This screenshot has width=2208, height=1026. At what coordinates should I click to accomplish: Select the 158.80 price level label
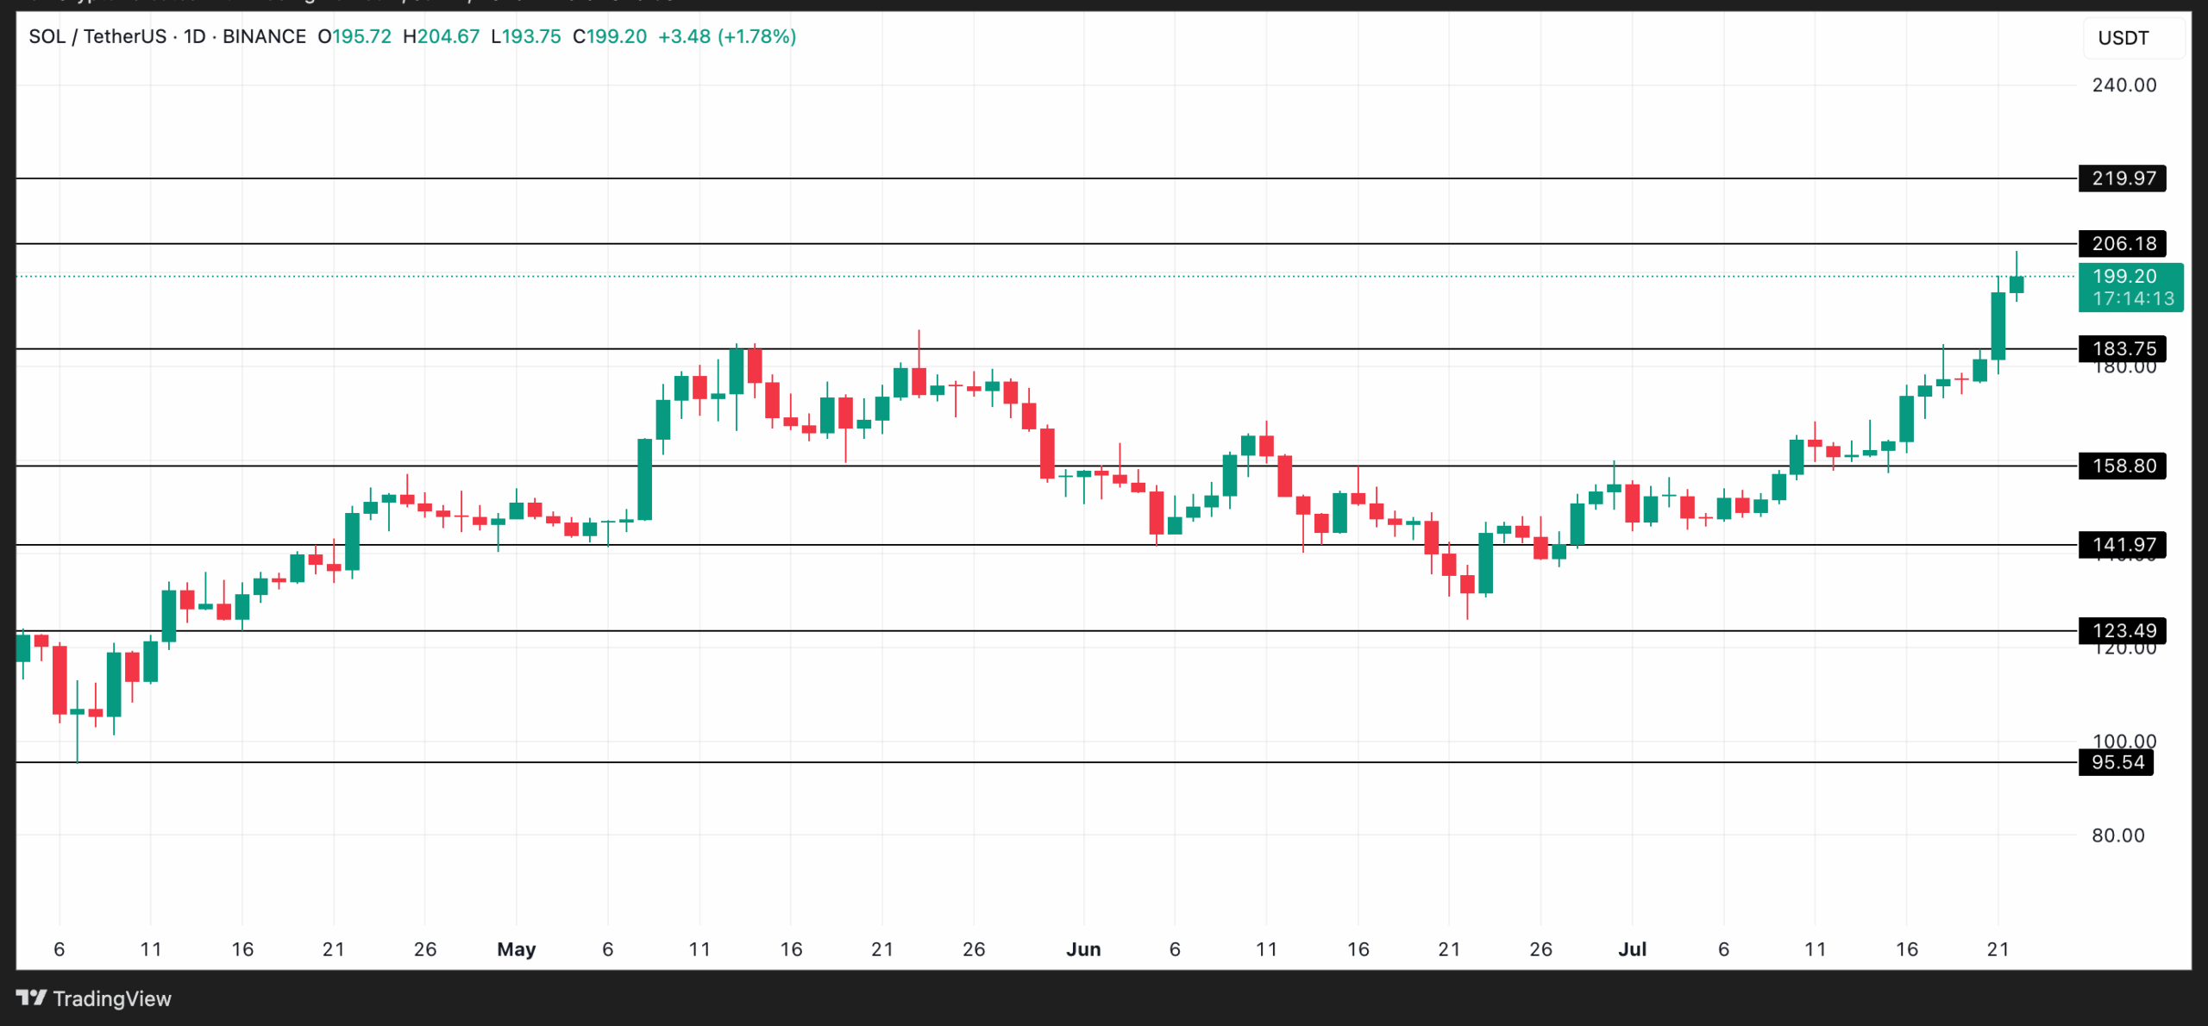coord(2123,466)
